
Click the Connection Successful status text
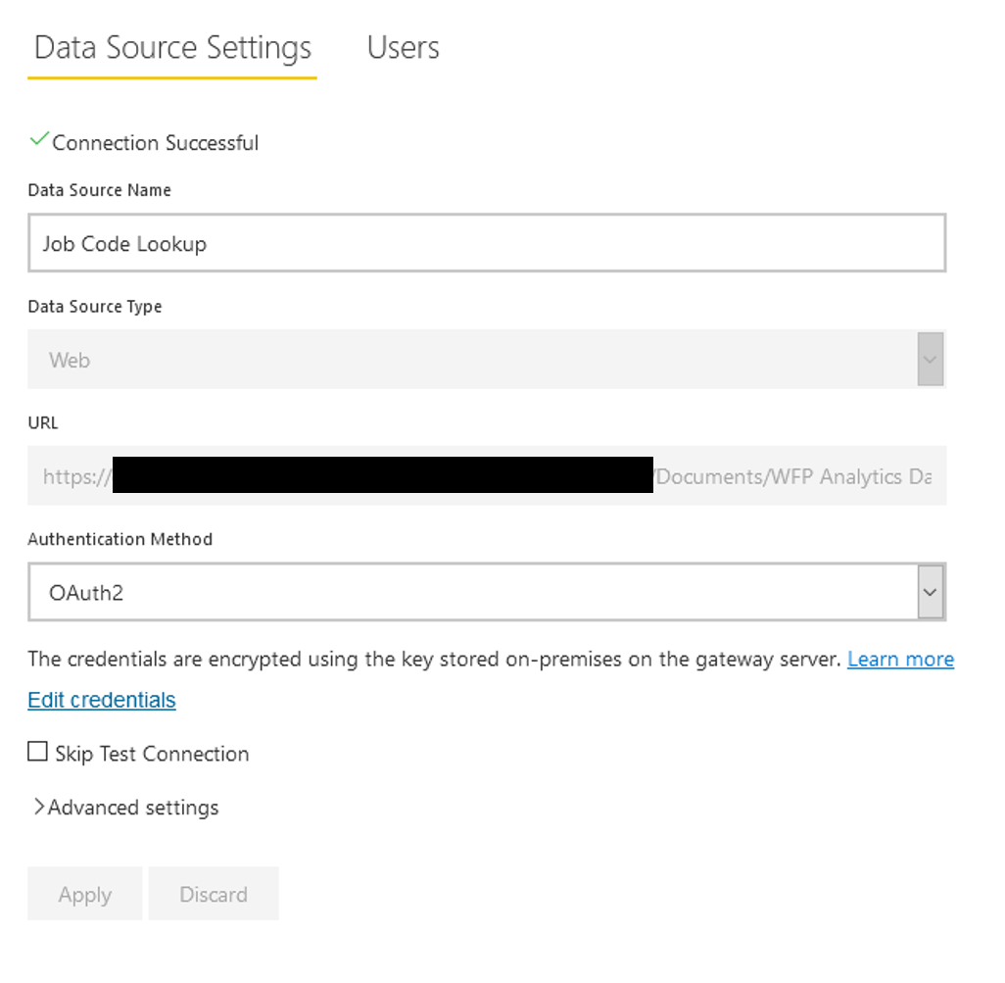point(155,143)
